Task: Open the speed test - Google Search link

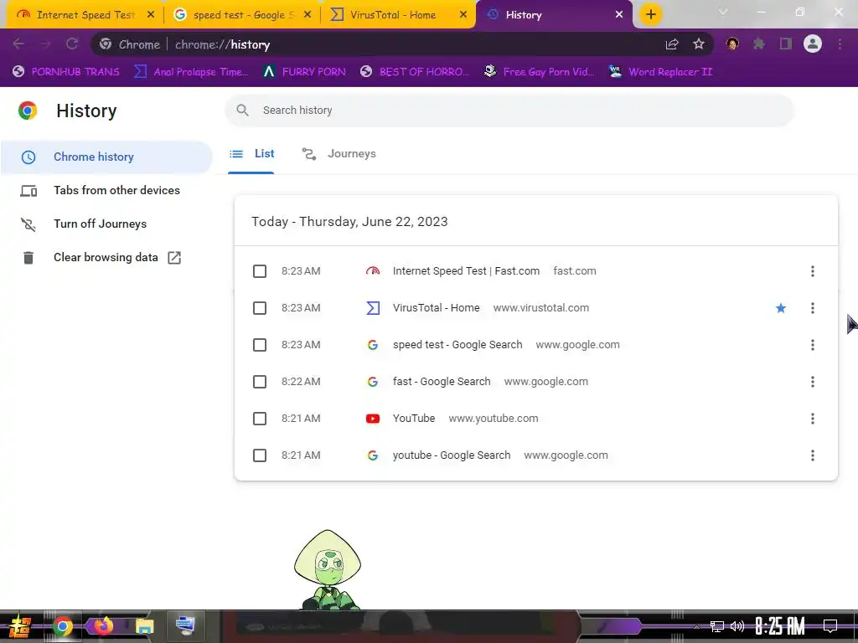Action: point(457,345)
